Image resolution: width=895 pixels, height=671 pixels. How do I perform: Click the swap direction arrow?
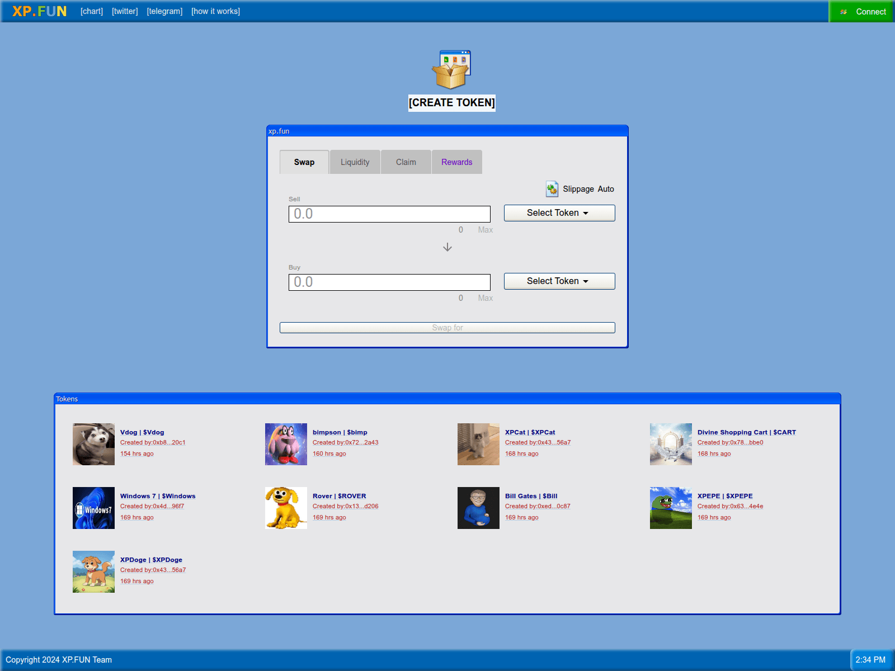pos(447,247)
